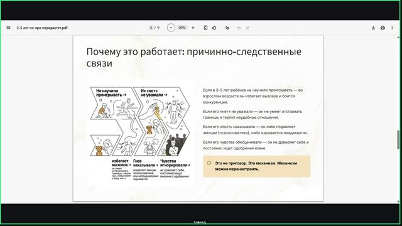Click the paragraph starting Если его злость наказывали
The image size is (402, 226).
click(256, 130)
